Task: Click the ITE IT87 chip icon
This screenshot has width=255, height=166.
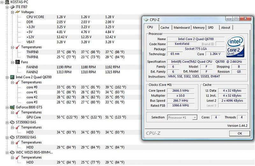Action: (12, 7)
